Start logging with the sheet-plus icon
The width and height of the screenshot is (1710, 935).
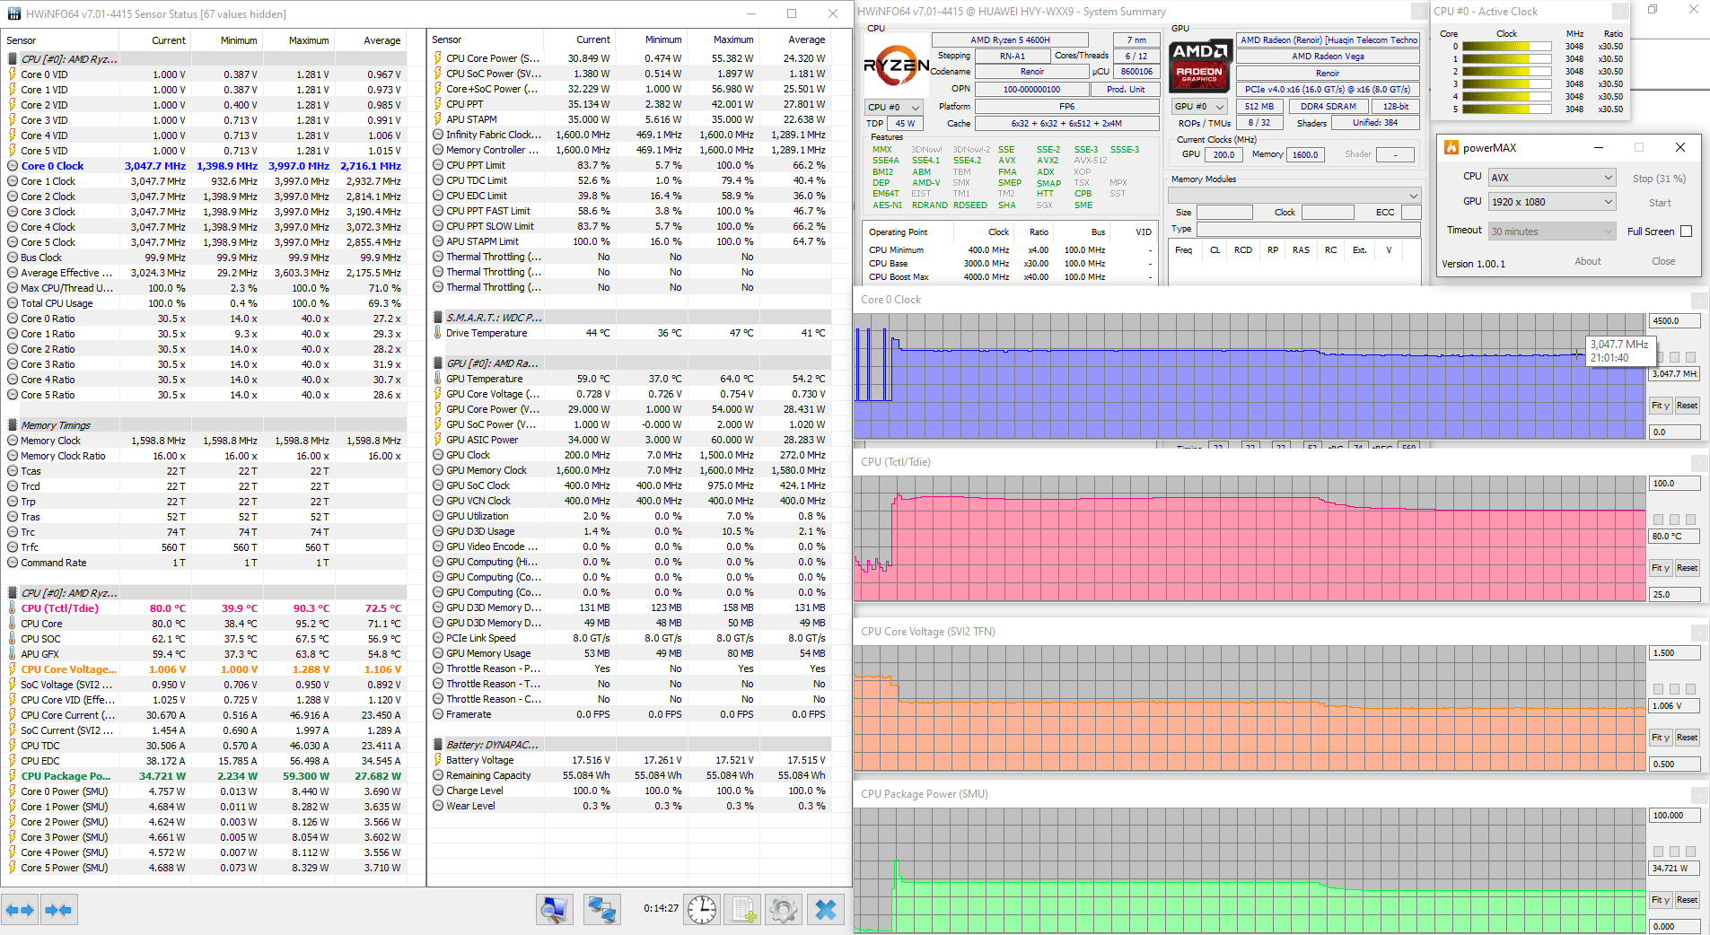(743, 910)
